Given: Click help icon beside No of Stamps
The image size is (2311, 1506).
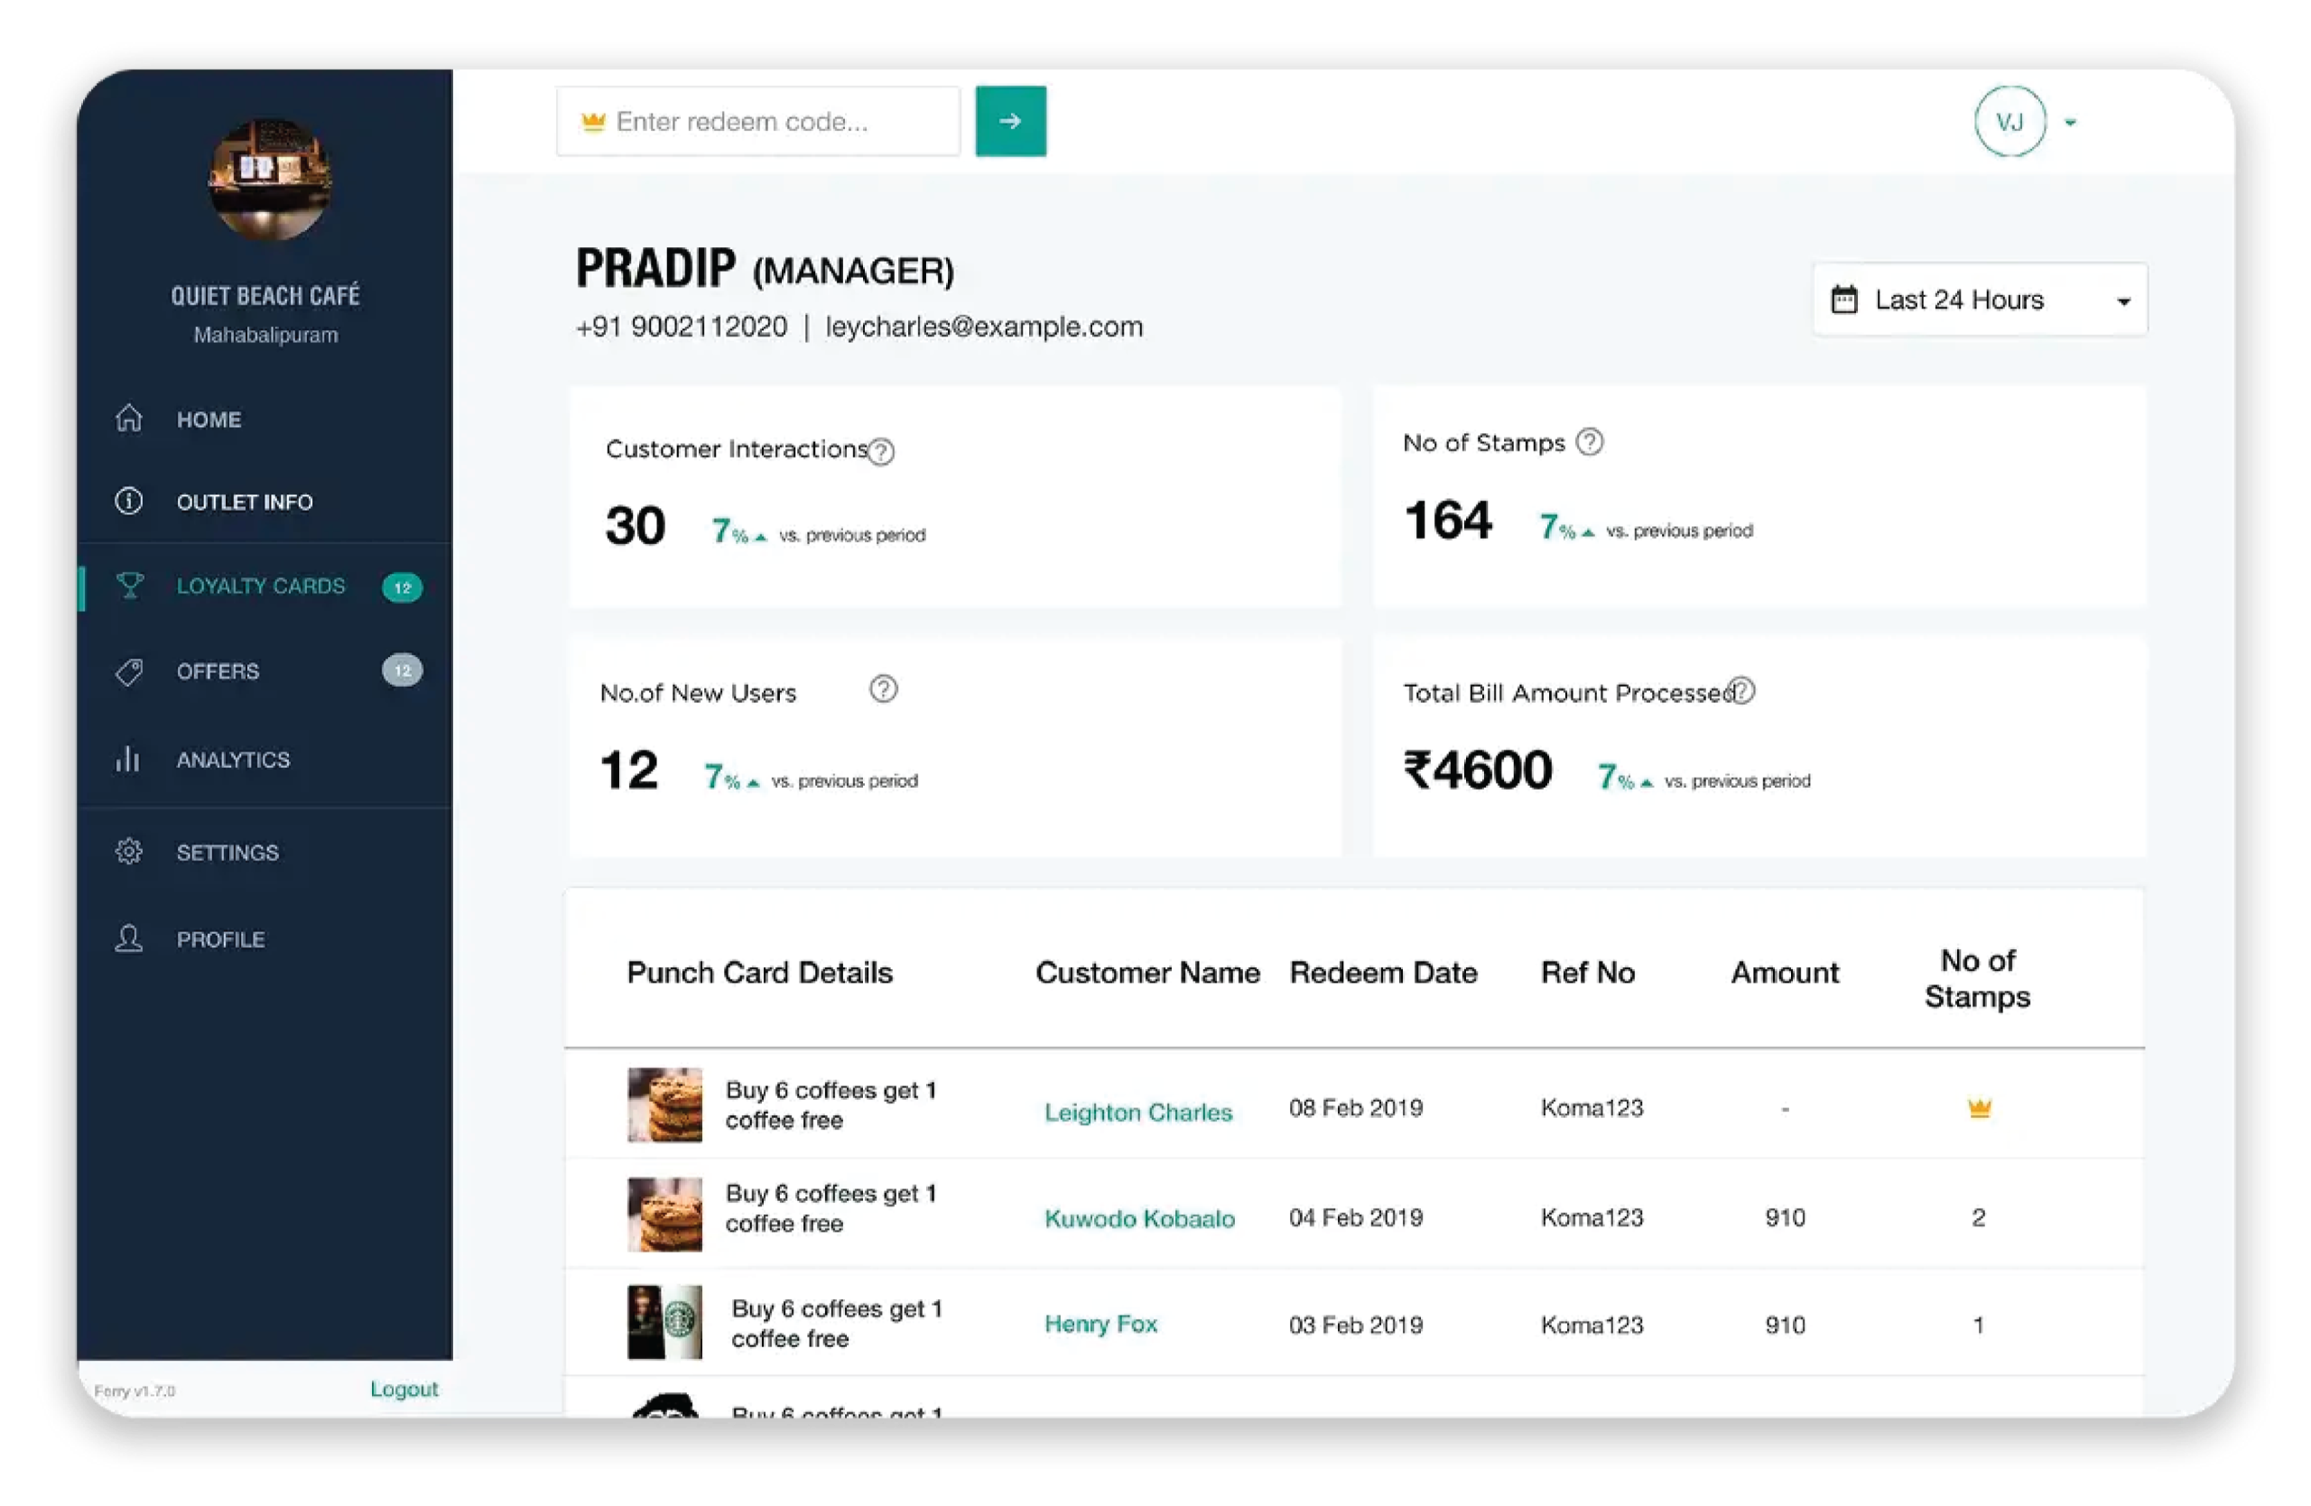Looking at the screenshot, I should coord(1590,442).
